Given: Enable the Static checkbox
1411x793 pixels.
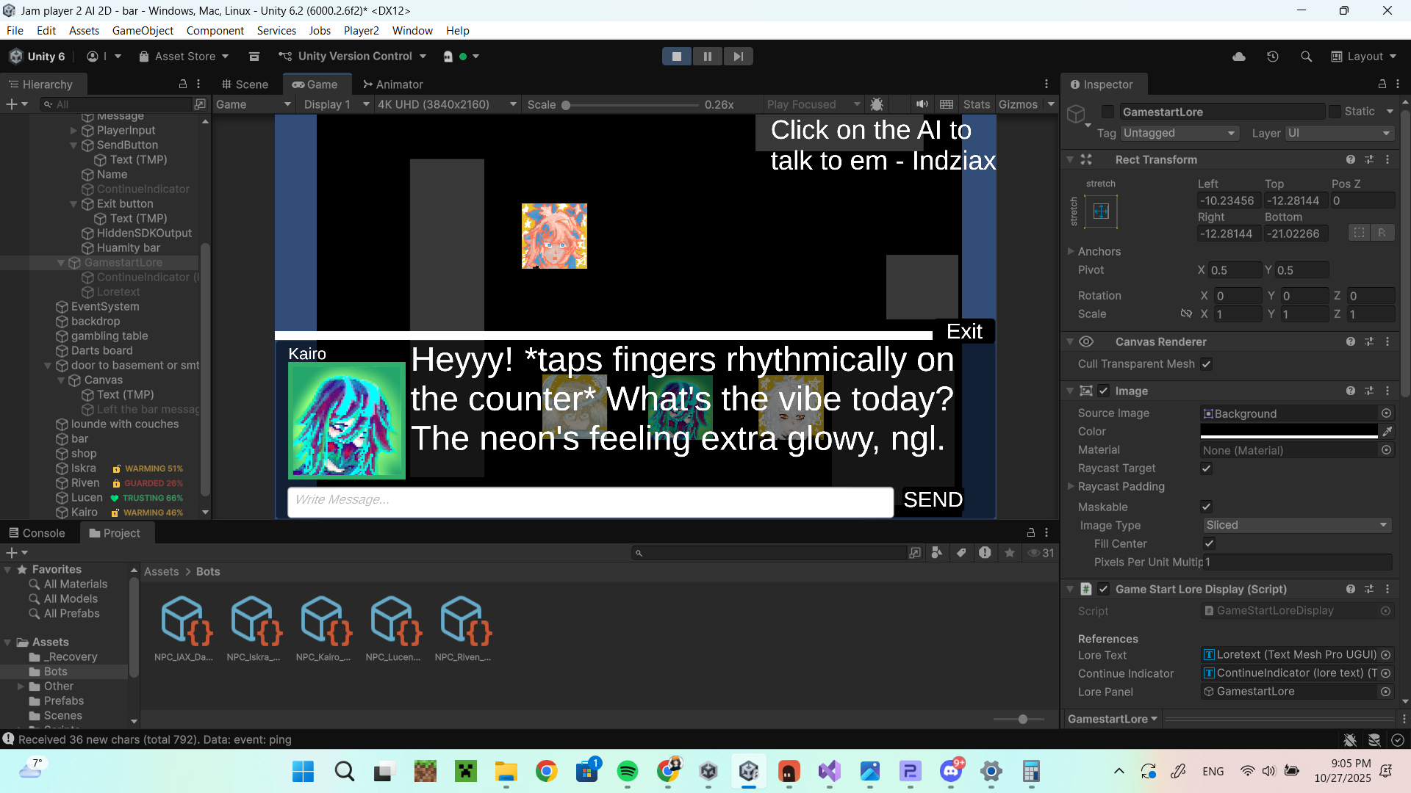Looking at the screenshot, I should click(x=1335, y=112).
